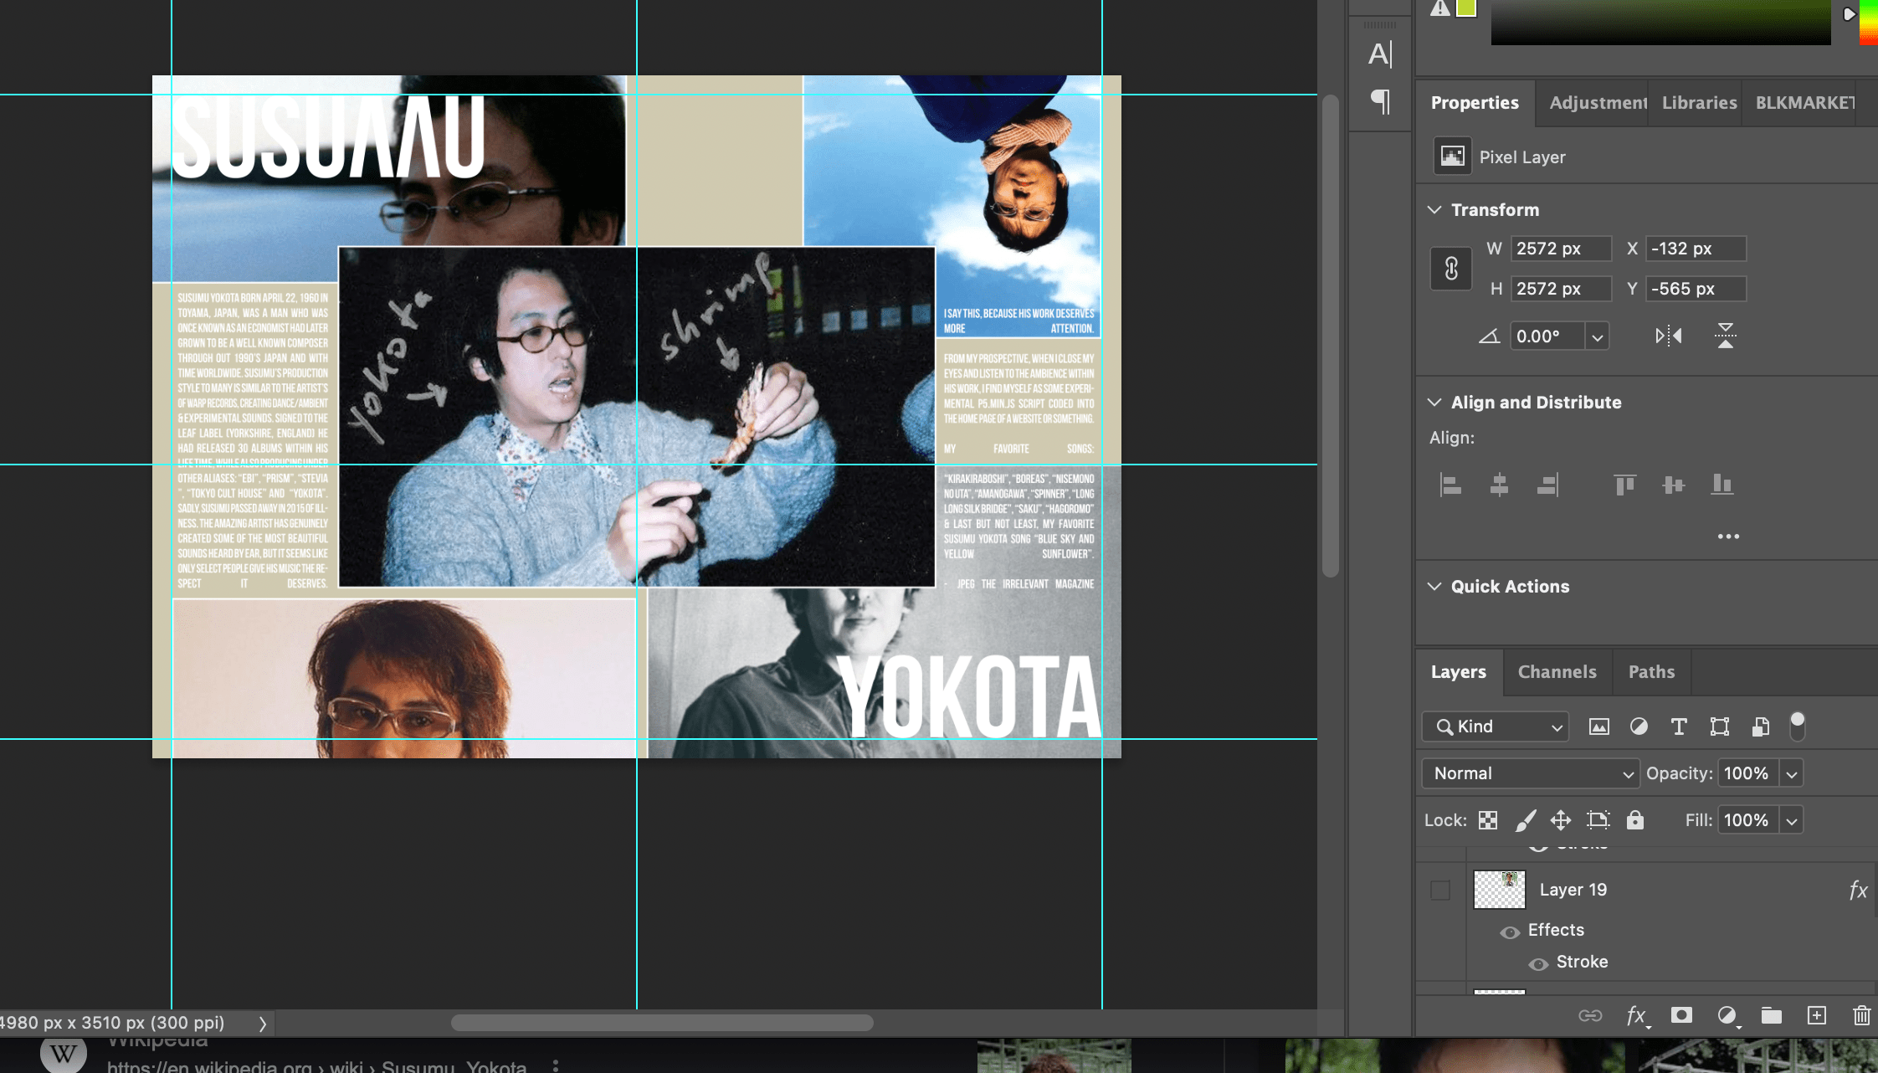Click the rotation angle field
The image size is (1878, 1073).
point(1547,336)
